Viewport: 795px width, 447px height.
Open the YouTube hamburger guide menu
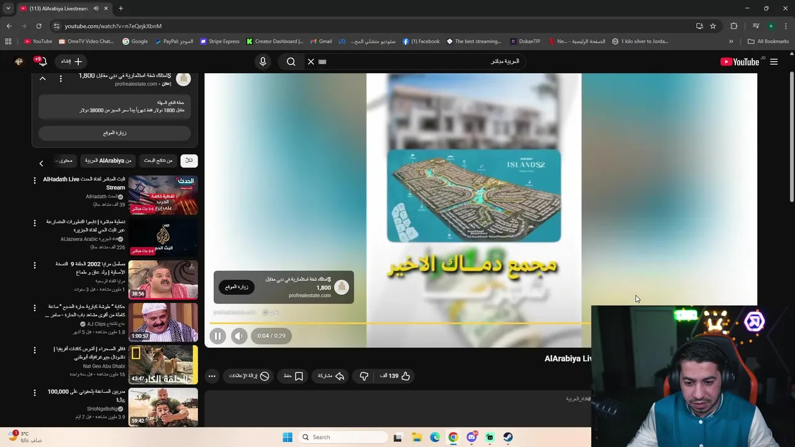(774, 61)
